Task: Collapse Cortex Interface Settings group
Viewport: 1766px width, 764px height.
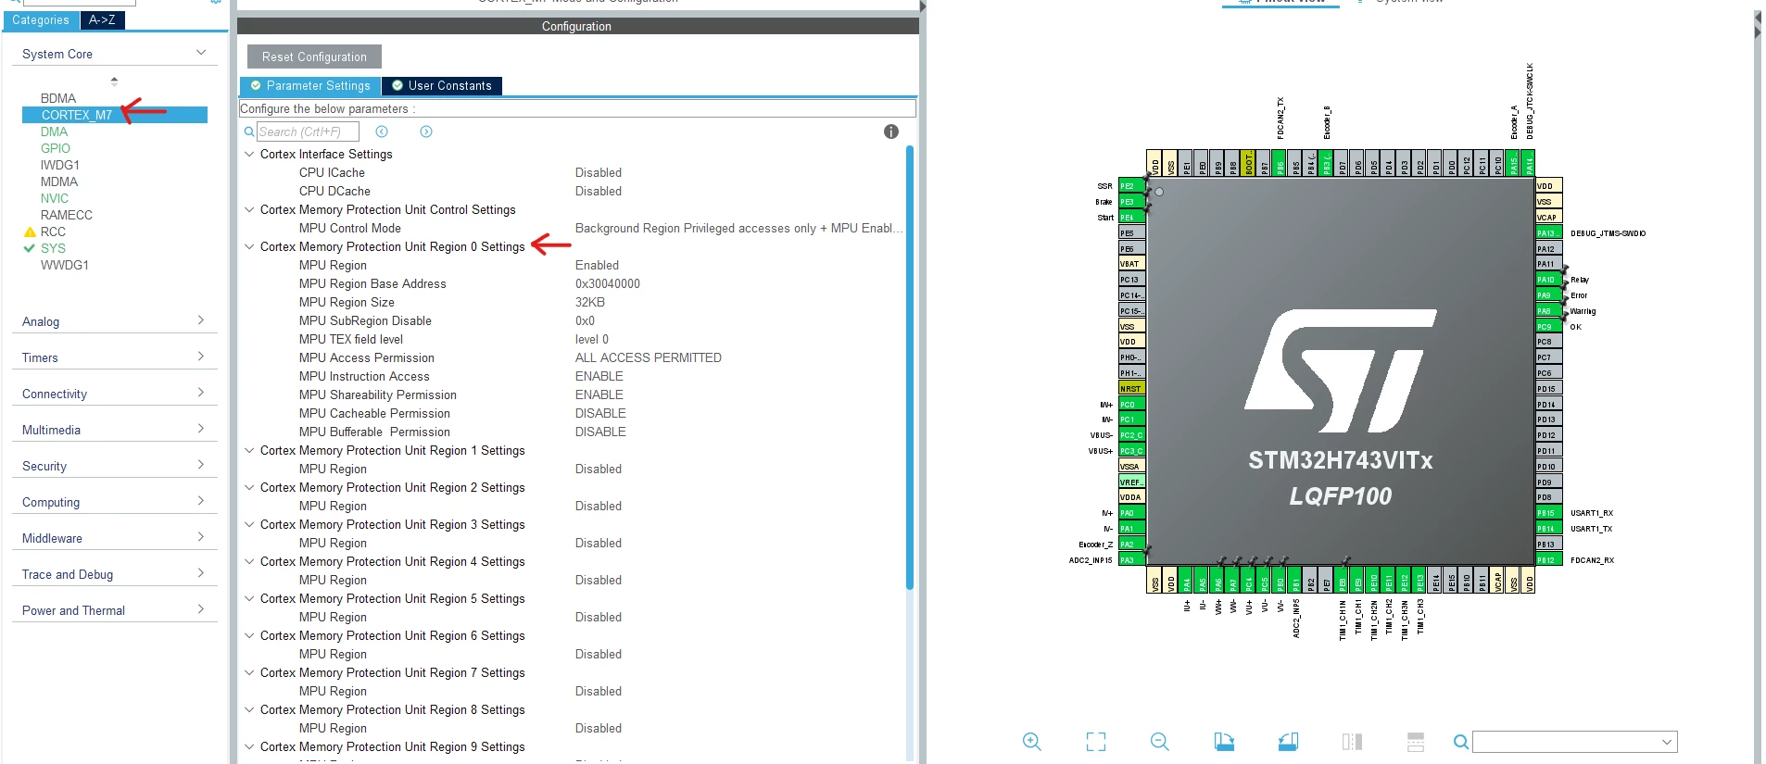Action: click(x=249, y=154)
